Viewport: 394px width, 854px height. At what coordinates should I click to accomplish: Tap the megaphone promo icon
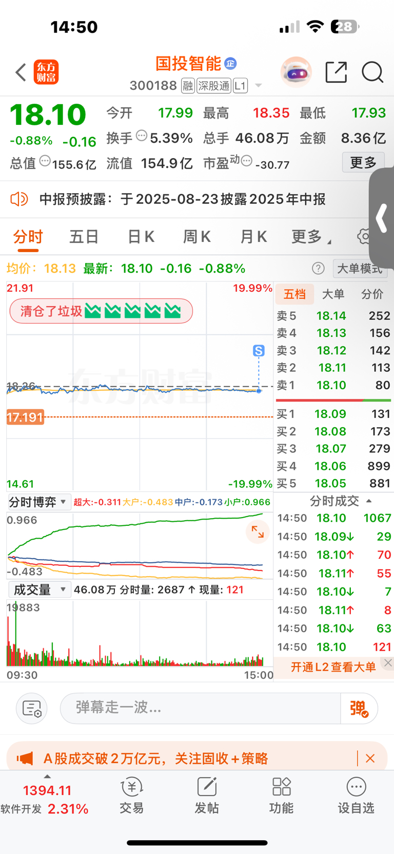point(25,758)
